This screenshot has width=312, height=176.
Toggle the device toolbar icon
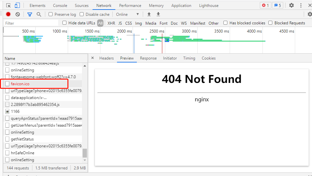tap(17, 5)
